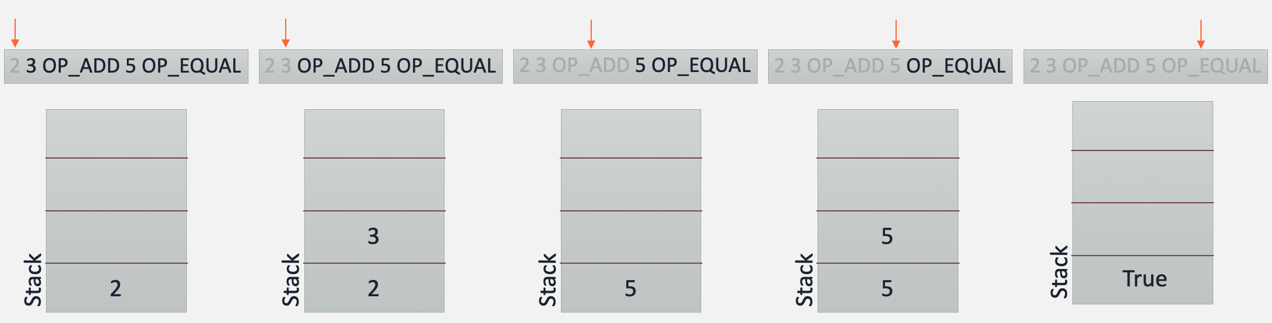This screenshot has width=1272, height=323.
Task: Click the first orange arrow above script
Action: point(15,33)
